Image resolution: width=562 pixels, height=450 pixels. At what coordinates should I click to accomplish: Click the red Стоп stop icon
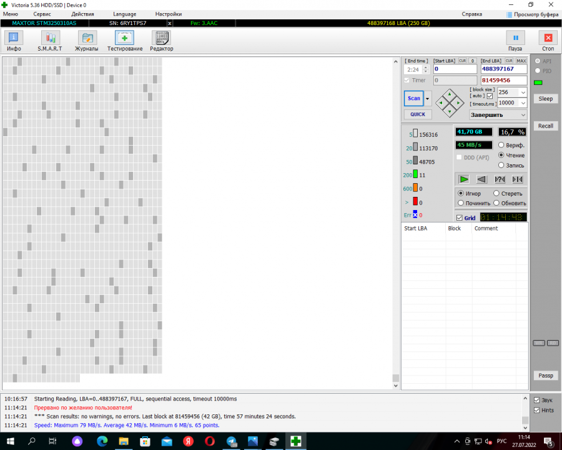(x=548, y=39)
